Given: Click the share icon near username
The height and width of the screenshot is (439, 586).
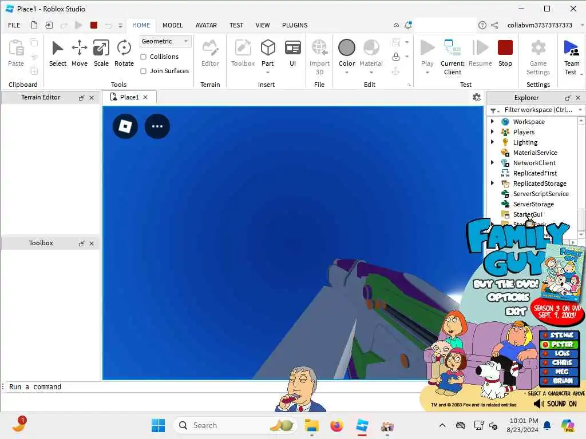Looking at the screenshot, I should pos(494,25).
